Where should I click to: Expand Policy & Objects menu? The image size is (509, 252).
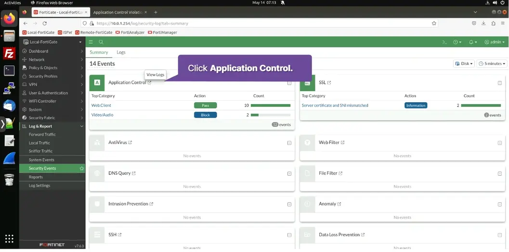coord(52,68)
